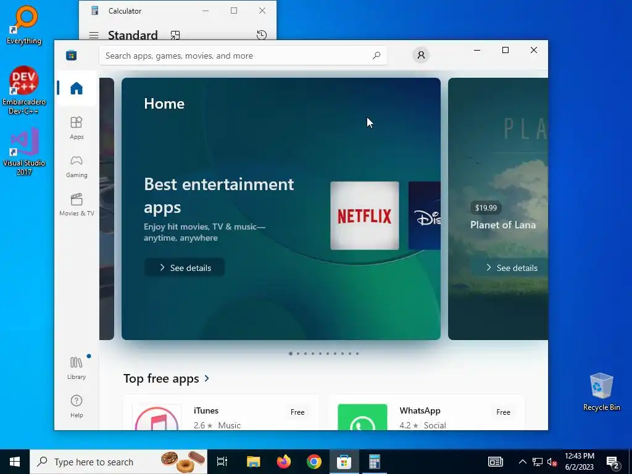Select the first carousel page dot
This screenshot has height=474, width=632.
point(291,354)
